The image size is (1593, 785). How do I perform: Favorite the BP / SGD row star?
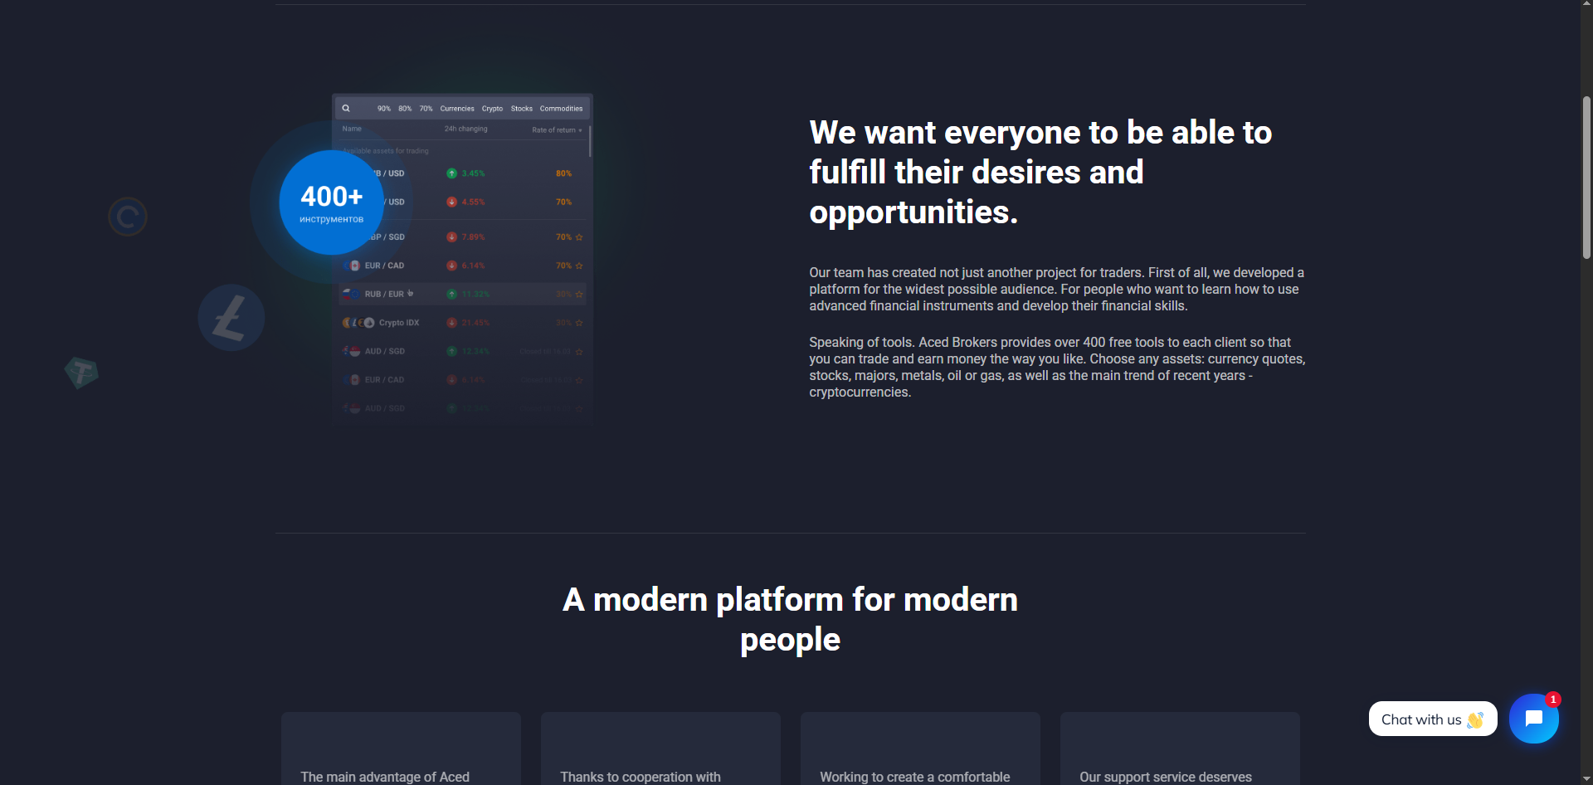(579, 237)
